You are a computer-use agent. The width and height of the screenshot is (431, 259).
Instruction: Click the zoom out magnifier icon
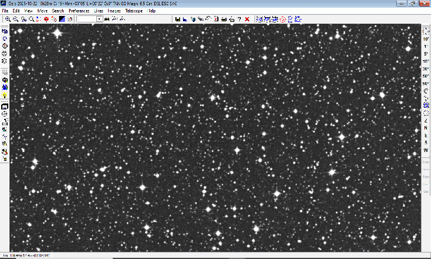click(15, 19)
